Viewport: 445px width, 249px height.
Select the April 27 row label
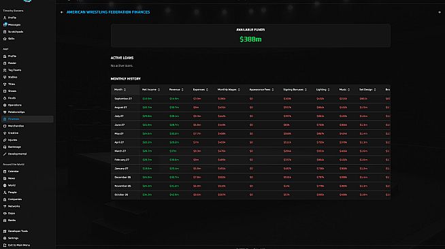pyautogui.click(x=119, y=142)
